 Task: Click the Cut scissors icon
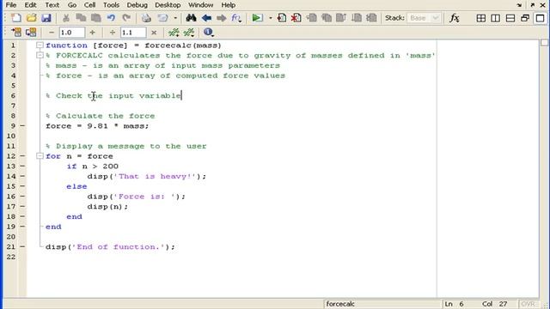(x=66, y=18)
